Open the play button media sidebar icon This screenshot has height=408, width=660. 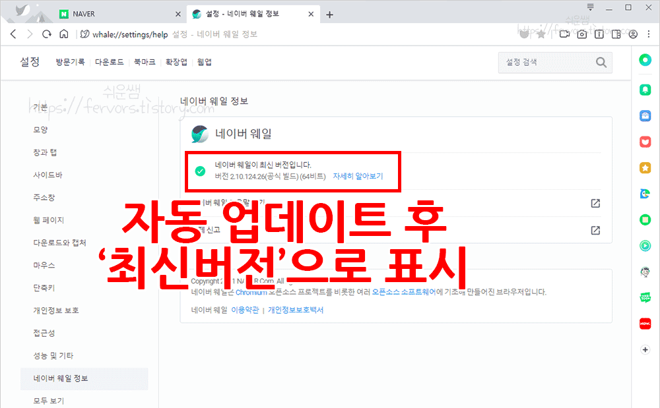pyautogui.click(x=645, y=246)
